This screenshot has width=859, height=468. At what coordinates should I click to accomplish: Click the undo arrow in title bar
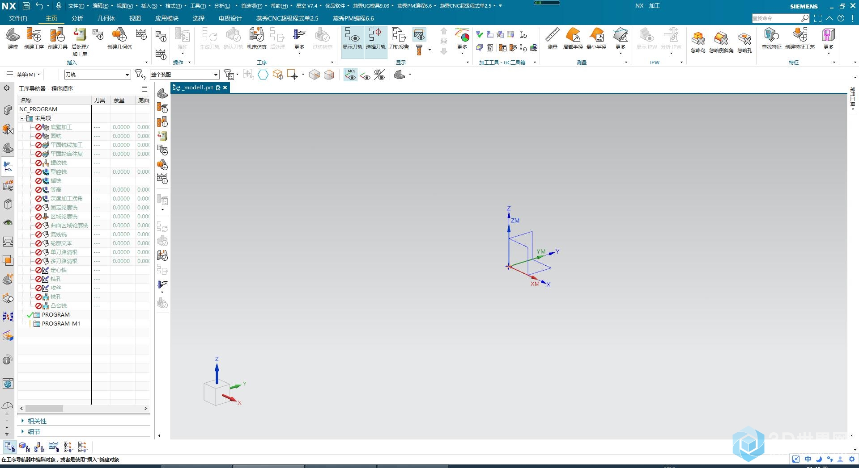coord(39,6)
